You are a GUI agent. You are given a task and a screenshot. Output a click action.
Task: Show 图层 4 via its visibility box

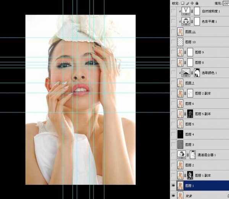[174, 134]
